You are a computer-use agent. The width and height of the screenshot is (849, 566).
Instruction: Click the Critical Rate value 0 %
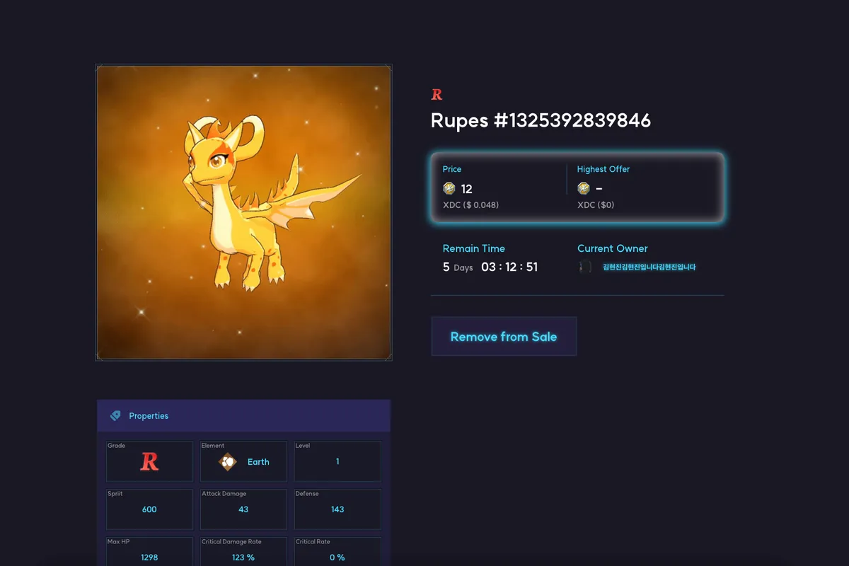coord(337,558)
